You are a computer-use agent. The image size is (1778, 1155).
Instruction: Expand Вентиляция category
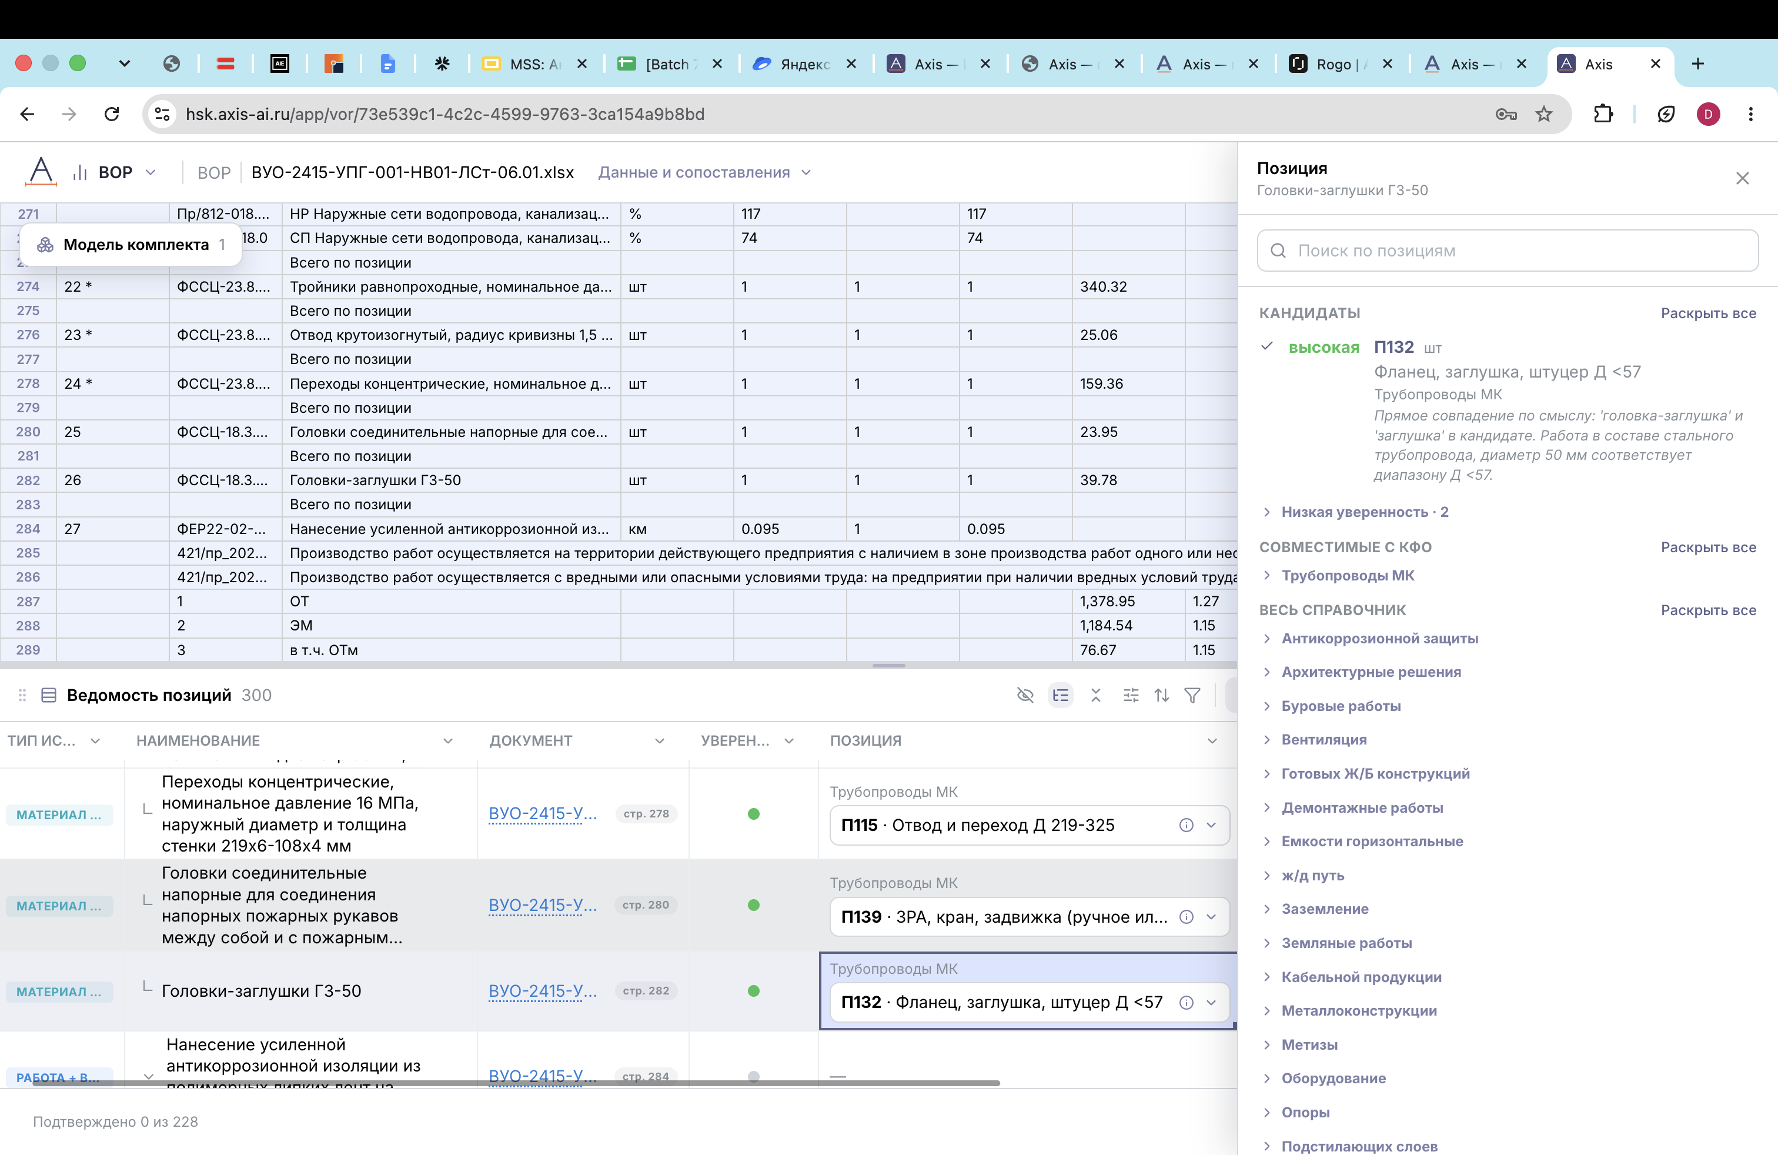[x=1314, y=740]
